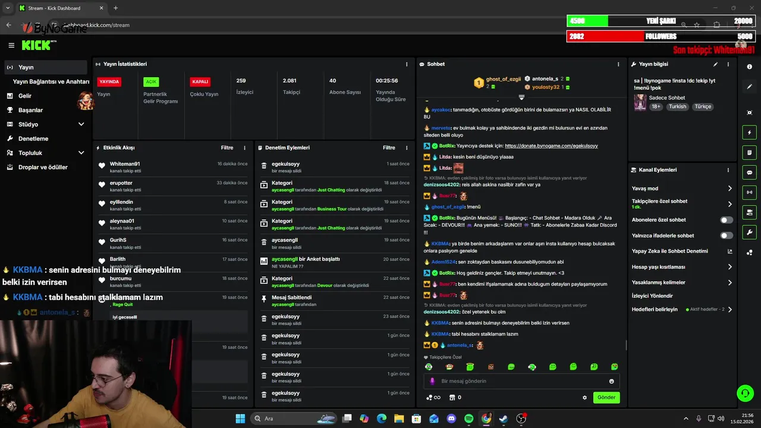Open Spotify from the taskbar
The width and height of the screenshot is (761, 428).
468,418
